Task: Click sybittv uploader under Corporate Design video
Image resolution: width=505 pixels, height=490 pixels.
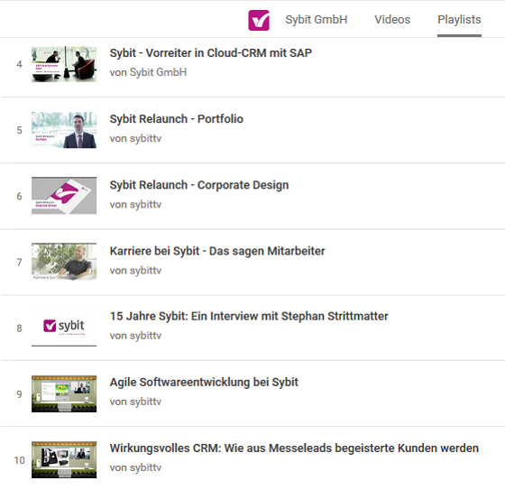Action: [x=145, y=204]
